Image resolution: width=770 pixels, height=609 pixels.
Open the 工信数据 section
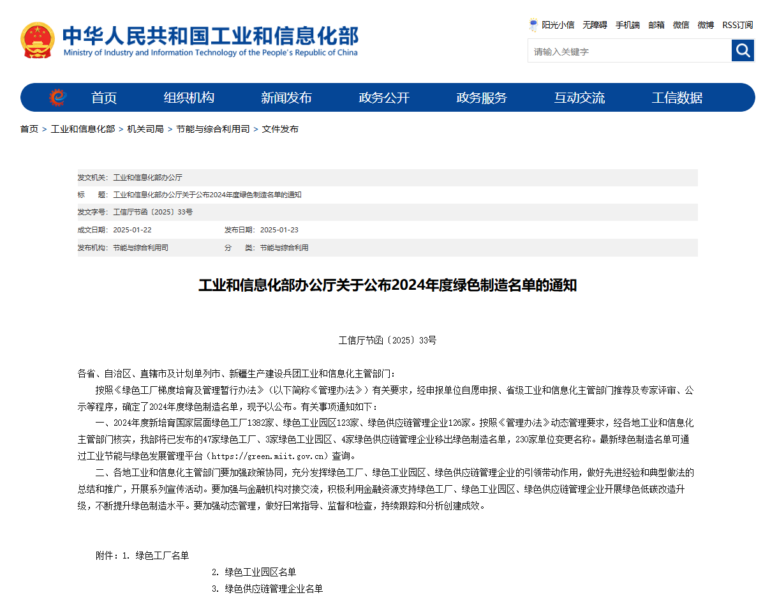677,97
